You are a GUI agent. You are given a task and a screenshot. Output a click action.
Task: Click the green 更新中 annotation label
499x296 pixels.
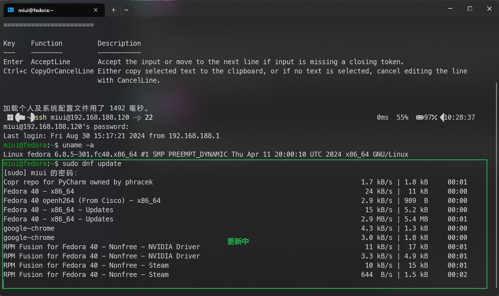click(x=238, y=241)
